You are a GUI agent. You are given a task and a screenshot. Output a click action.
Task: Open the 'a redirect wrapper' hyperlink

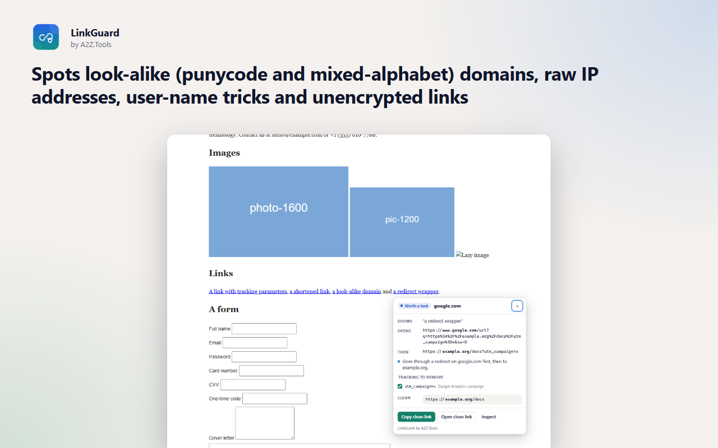416,291
